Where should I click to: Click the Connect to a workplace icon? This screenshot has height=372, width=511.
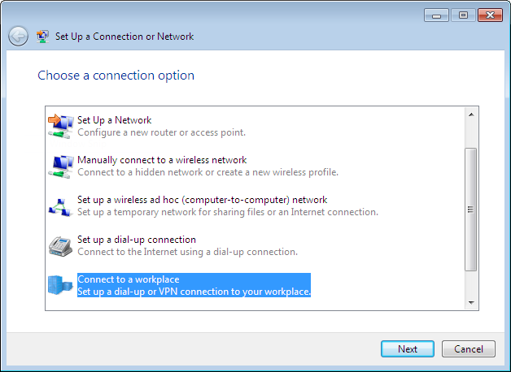pos(61,285)
